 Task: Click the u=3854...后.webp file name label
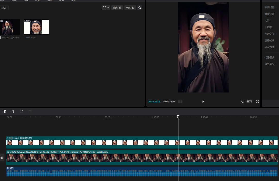(x=10, y=38)
